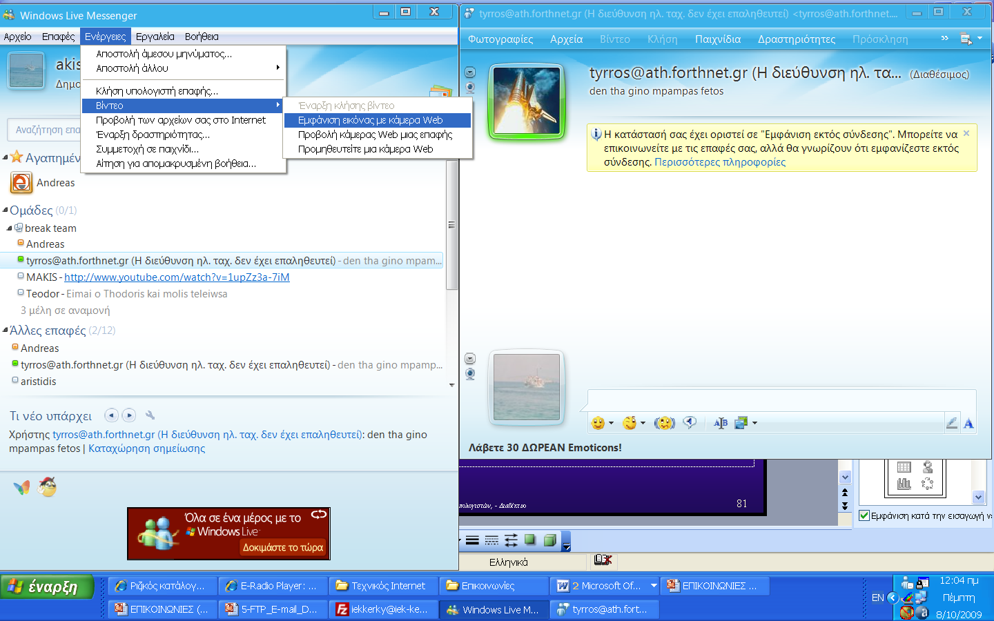Collapse the Ομάδες section
The height and width of the screenshot is (621, 994).
6,210
